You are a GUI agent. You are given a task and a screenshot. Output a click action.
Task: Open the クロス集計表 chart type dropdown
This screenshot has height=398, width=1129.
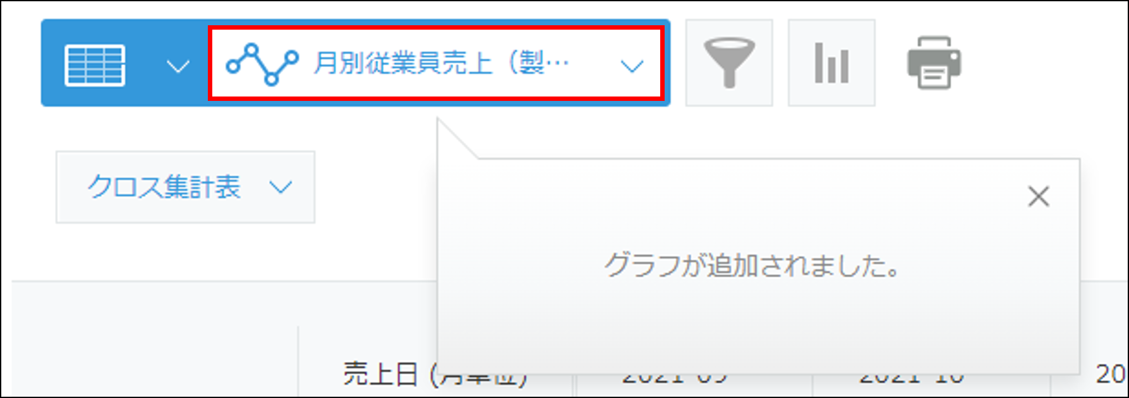click(185, 187)
